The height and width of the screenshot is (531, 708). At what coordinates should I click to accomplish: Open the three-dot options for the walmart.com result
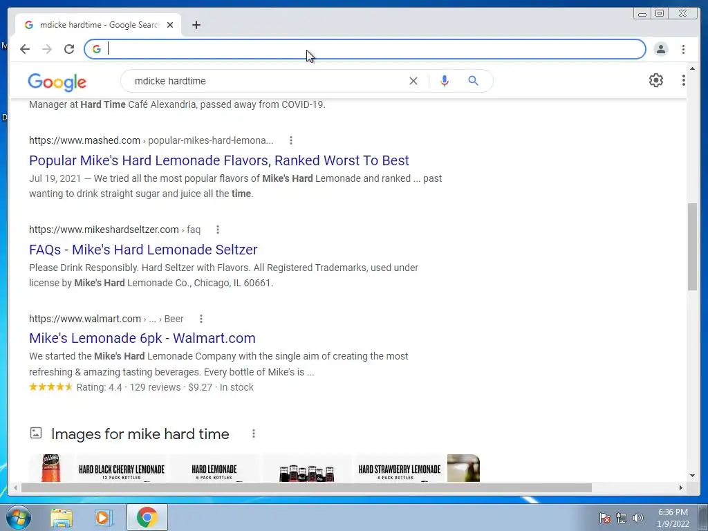pyautogui.click(x=201, y=319)
